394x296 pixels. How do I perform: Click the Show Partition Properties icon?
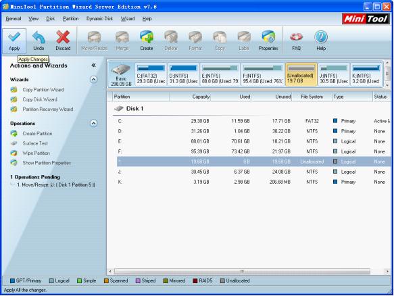tap(14, 163)
